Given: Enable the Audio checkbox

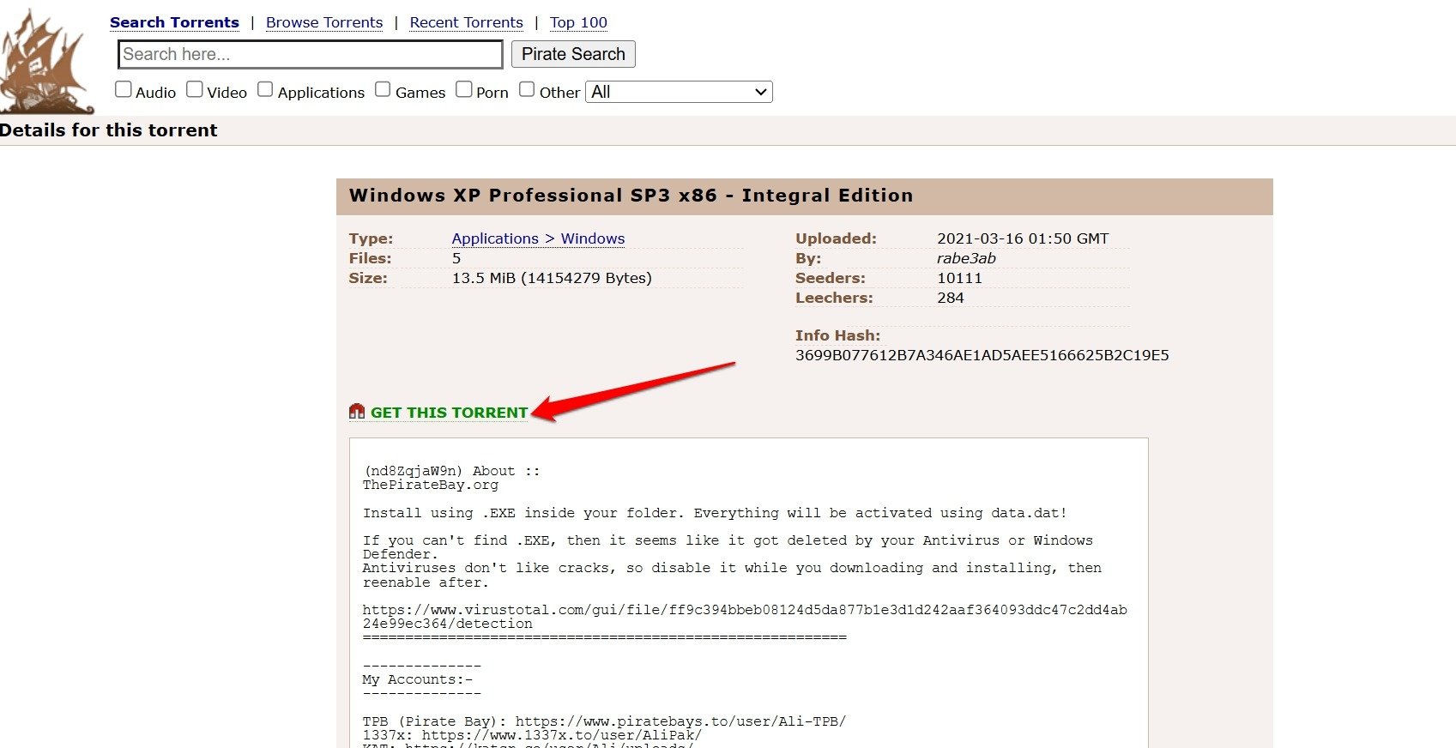Looking at the screenshot, I should click(x=124, y=89).
